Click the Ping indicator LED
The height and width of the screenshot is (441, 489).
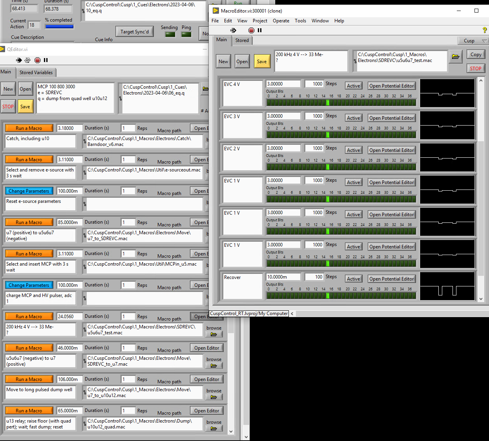[186, 34]
